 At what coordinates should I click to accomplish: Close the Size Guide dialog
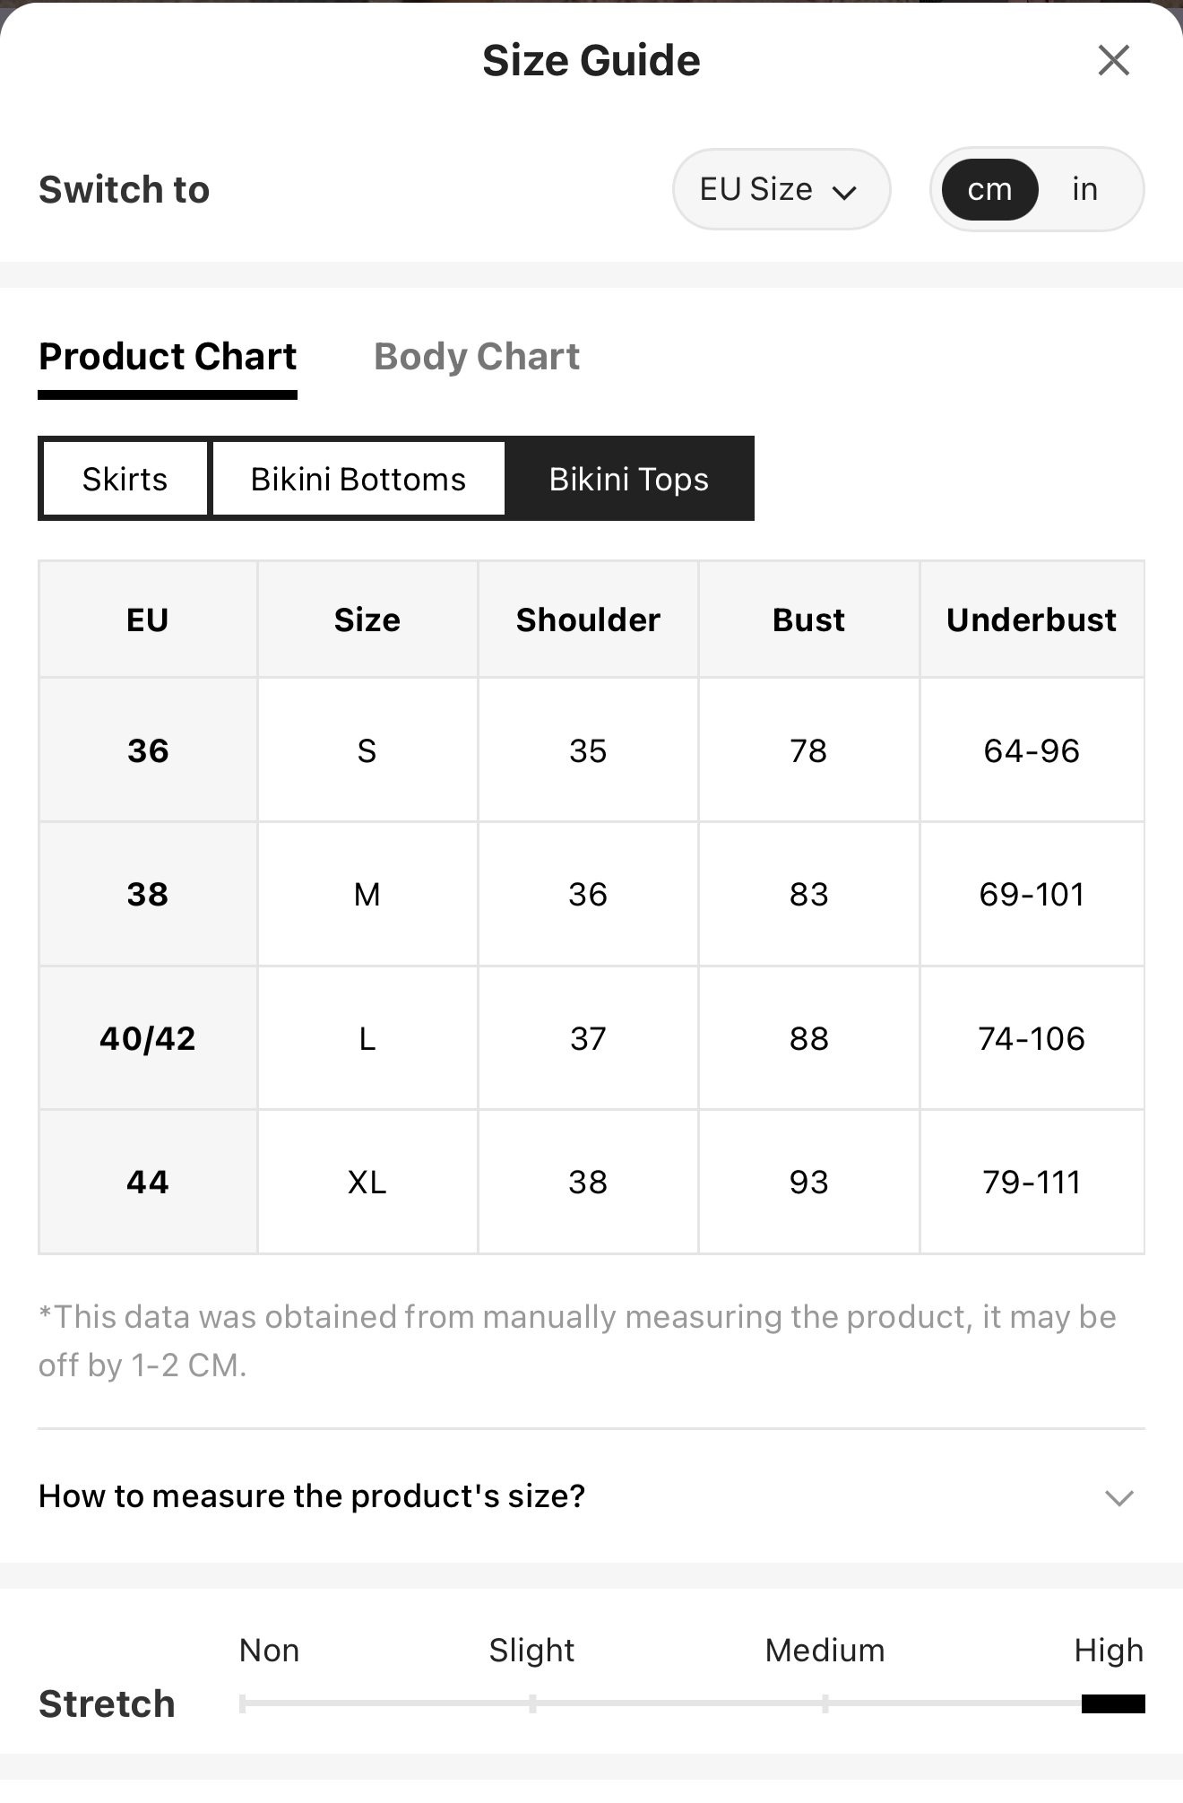[1113, 60]
